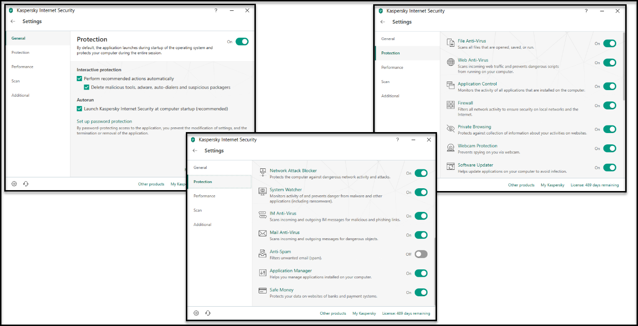The image size is (638, 326).
Task: Click the Webcam Protection icon
Action: [x=450, y=148]
